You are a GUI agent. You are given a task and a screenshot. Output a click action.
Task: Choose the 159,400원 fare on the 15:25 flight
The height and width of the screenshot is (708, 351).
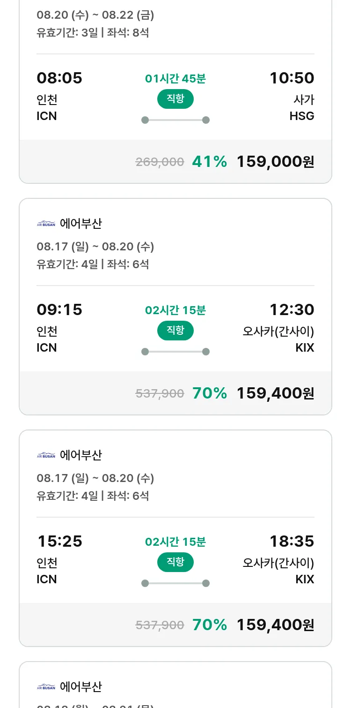[275, 625]
